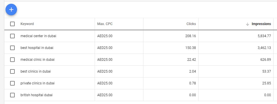Check the medical center in dubai row
Screen dimensions: 277x104
point(12,36)
